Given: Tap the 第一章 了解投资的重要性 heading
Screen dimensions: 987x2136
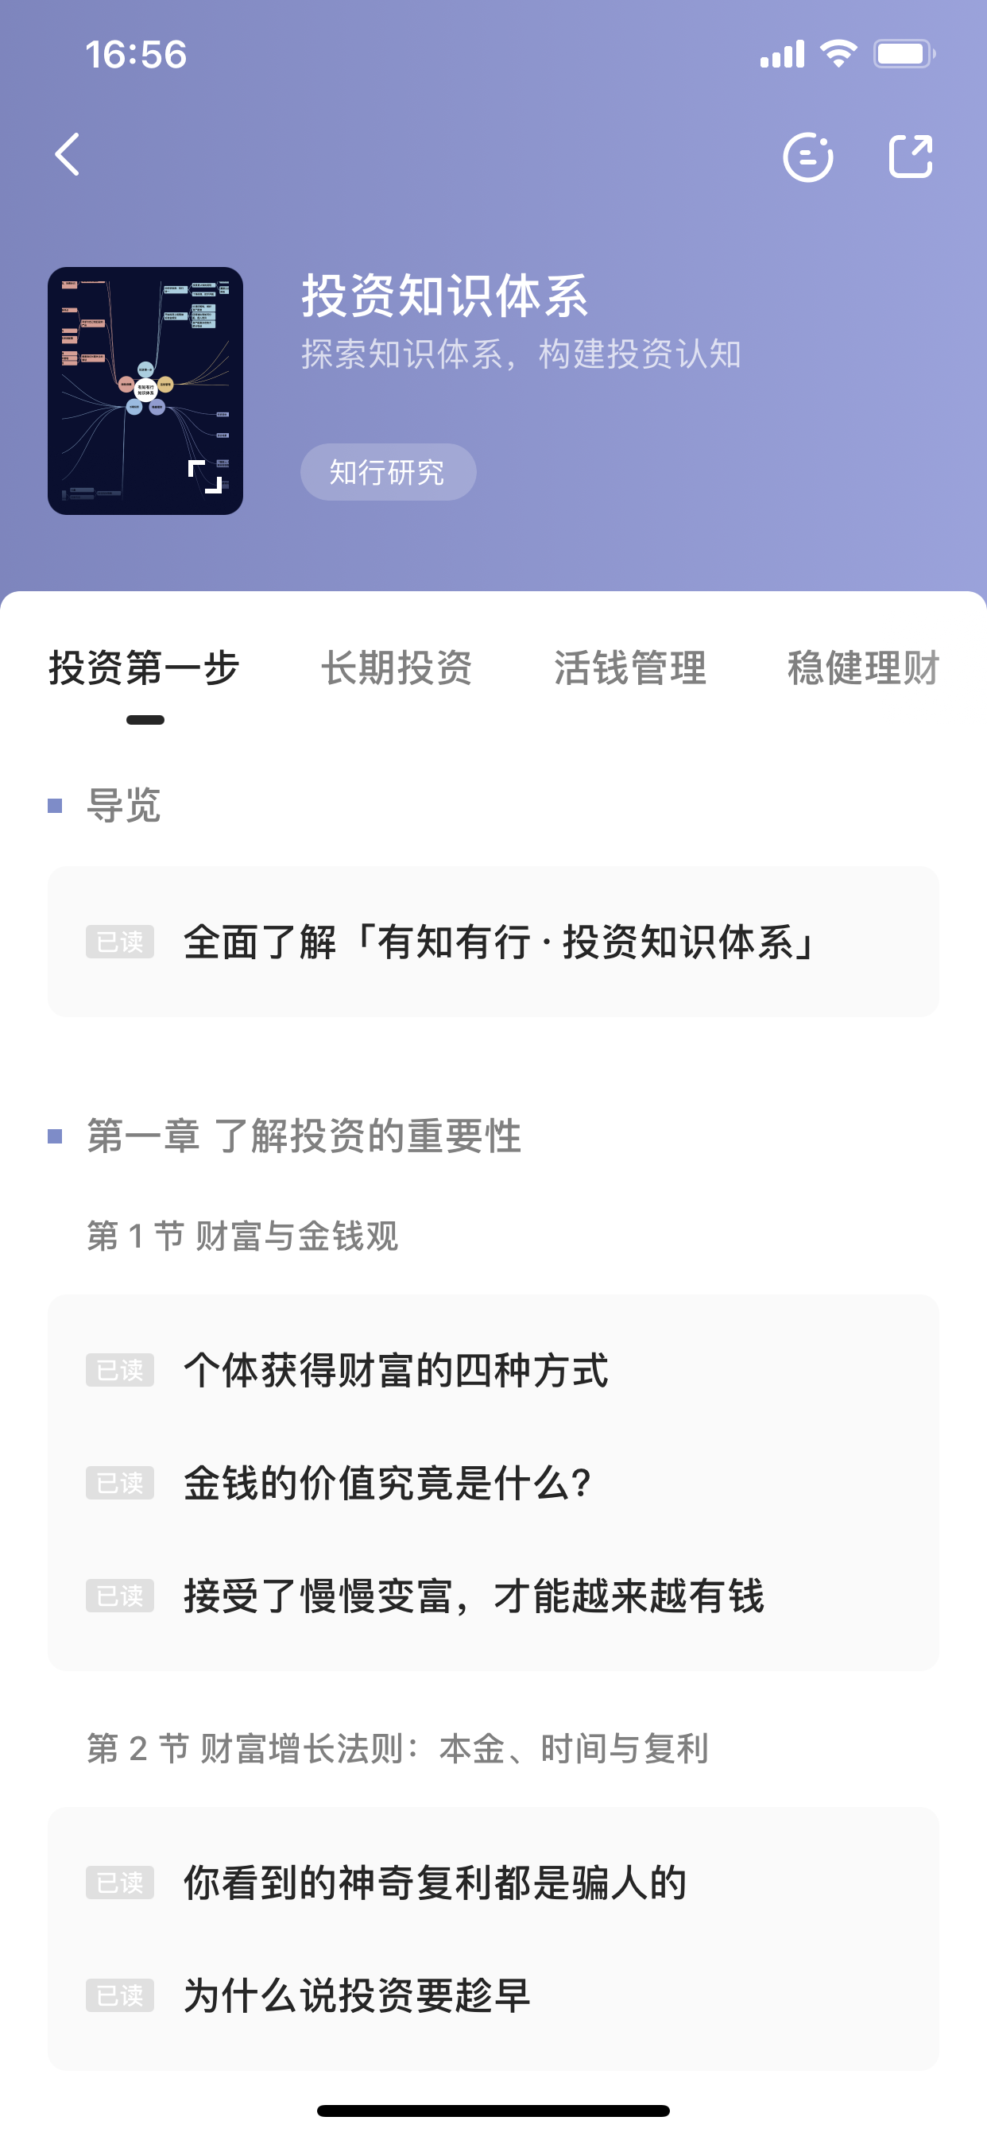Looking at the screenshot, I should coord(304,1136).
